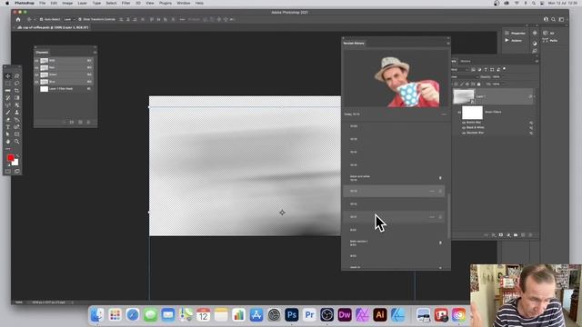Select the Path Selection arrow tool
This screenshot has width=582, height=327.
(x=8, y=134)
